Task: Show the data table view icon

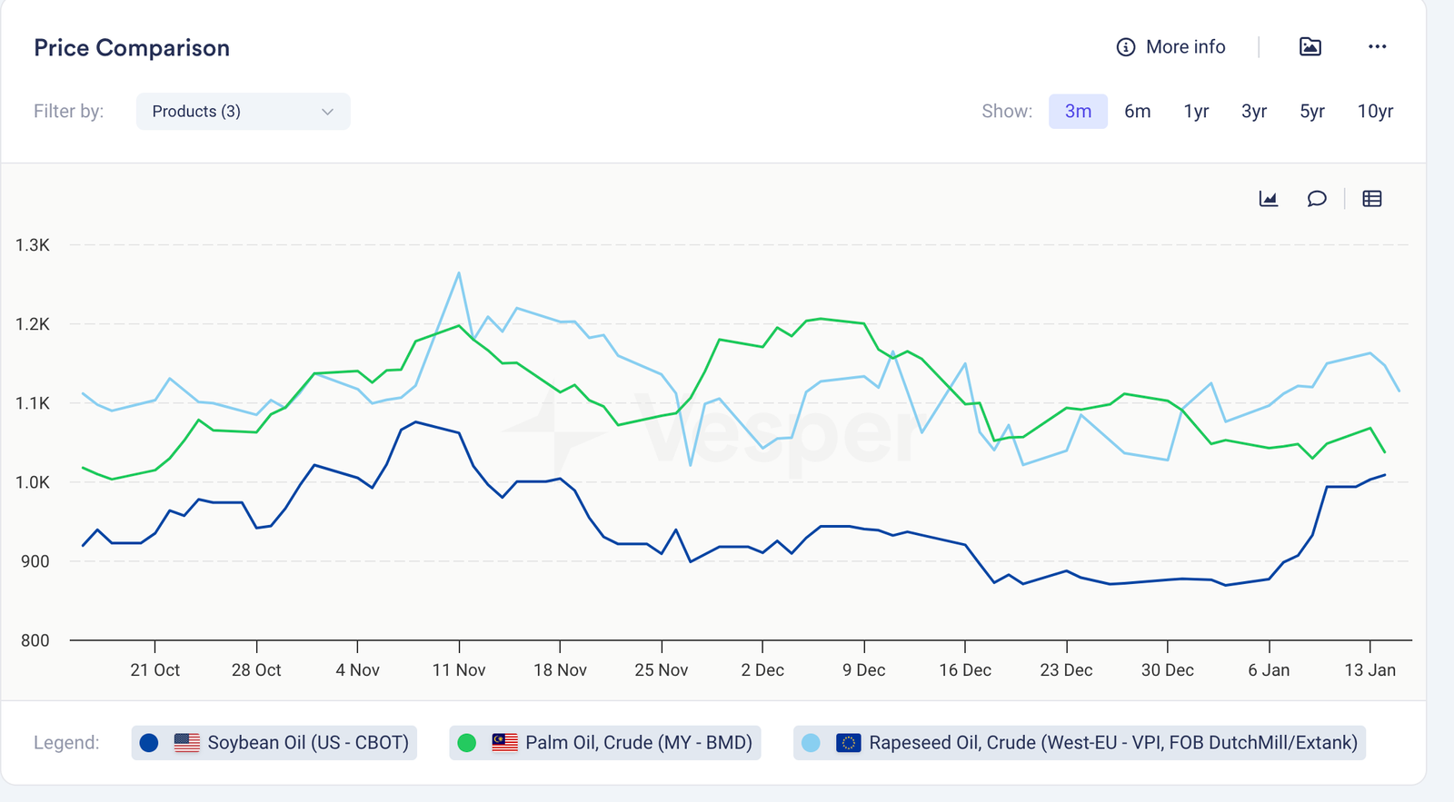Action: (x=1372, y=199)
